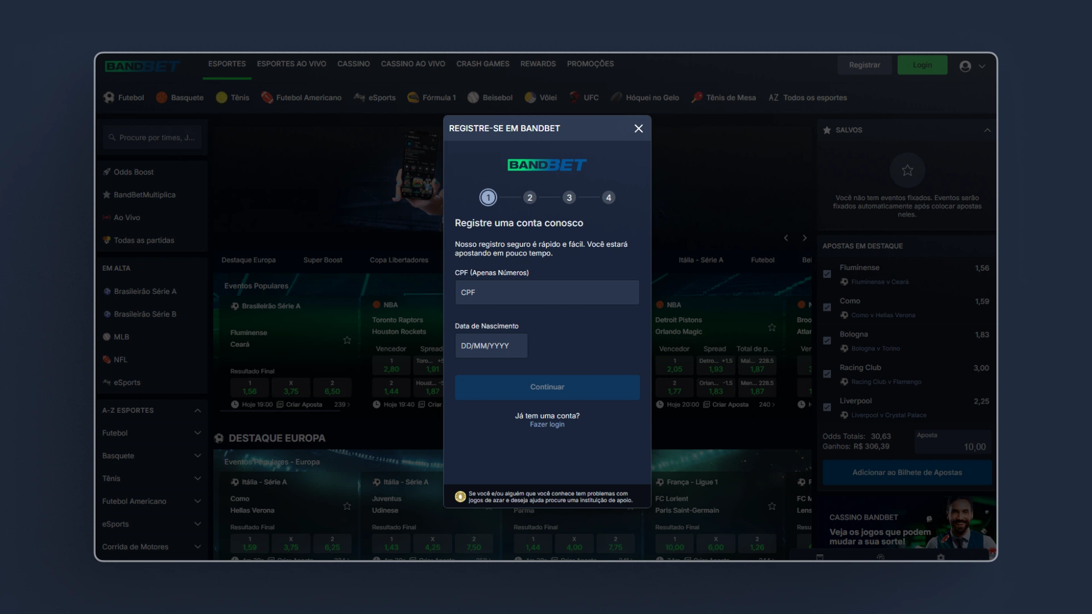Select the Basquete basketball icon
This screenshot has width=1092, height=614.
coord(162,98)
